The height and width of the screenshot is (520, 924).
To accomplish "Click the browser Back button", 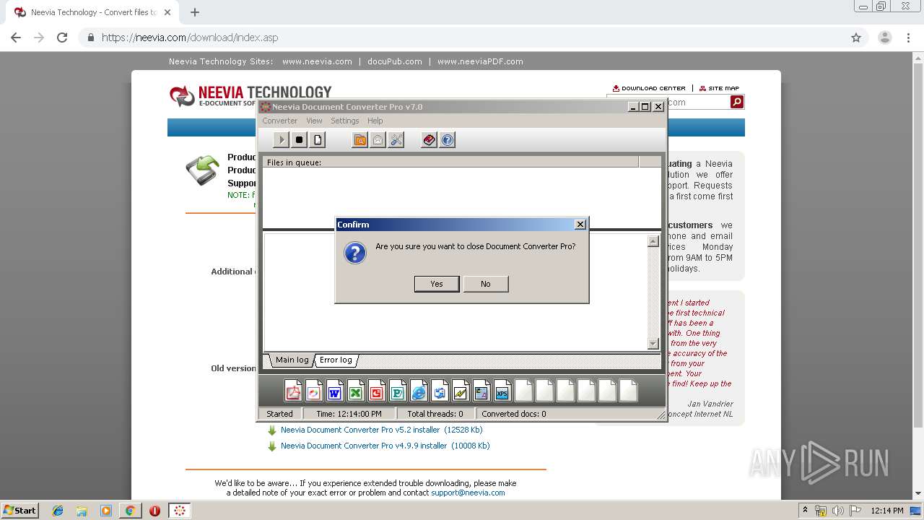I will [x=16, y=38].
